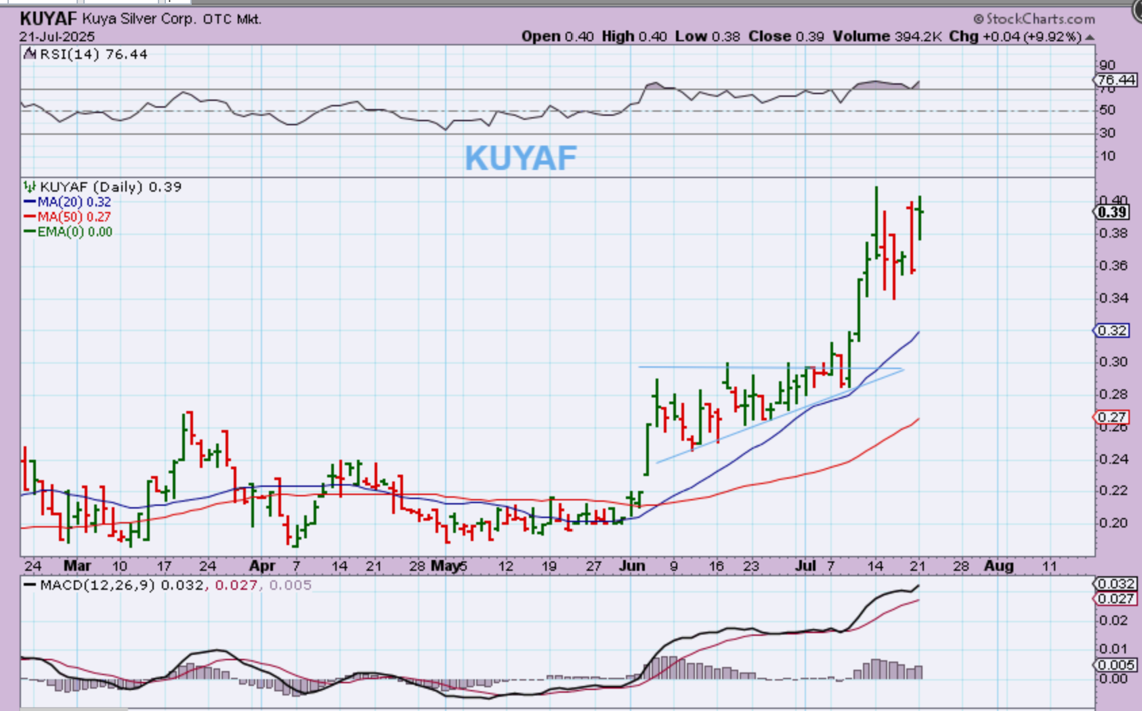Click the "Jul" month label on the date axis

click(x=805, y=565)
